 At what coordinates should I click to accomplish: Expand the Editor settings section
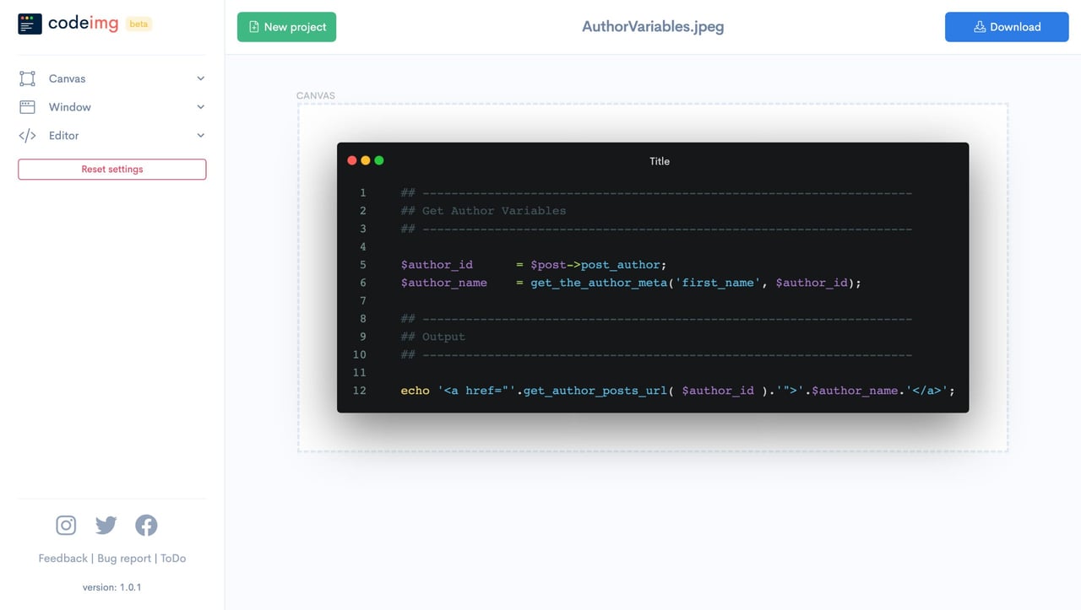(x=200, y=135)
